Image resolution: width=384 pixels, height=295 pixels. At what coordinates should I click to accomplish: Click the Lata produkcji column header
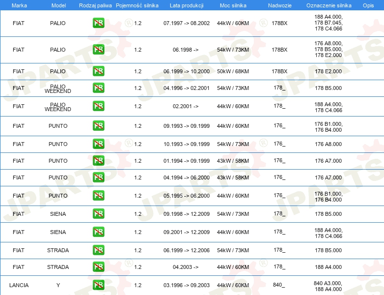click(187, 5)
